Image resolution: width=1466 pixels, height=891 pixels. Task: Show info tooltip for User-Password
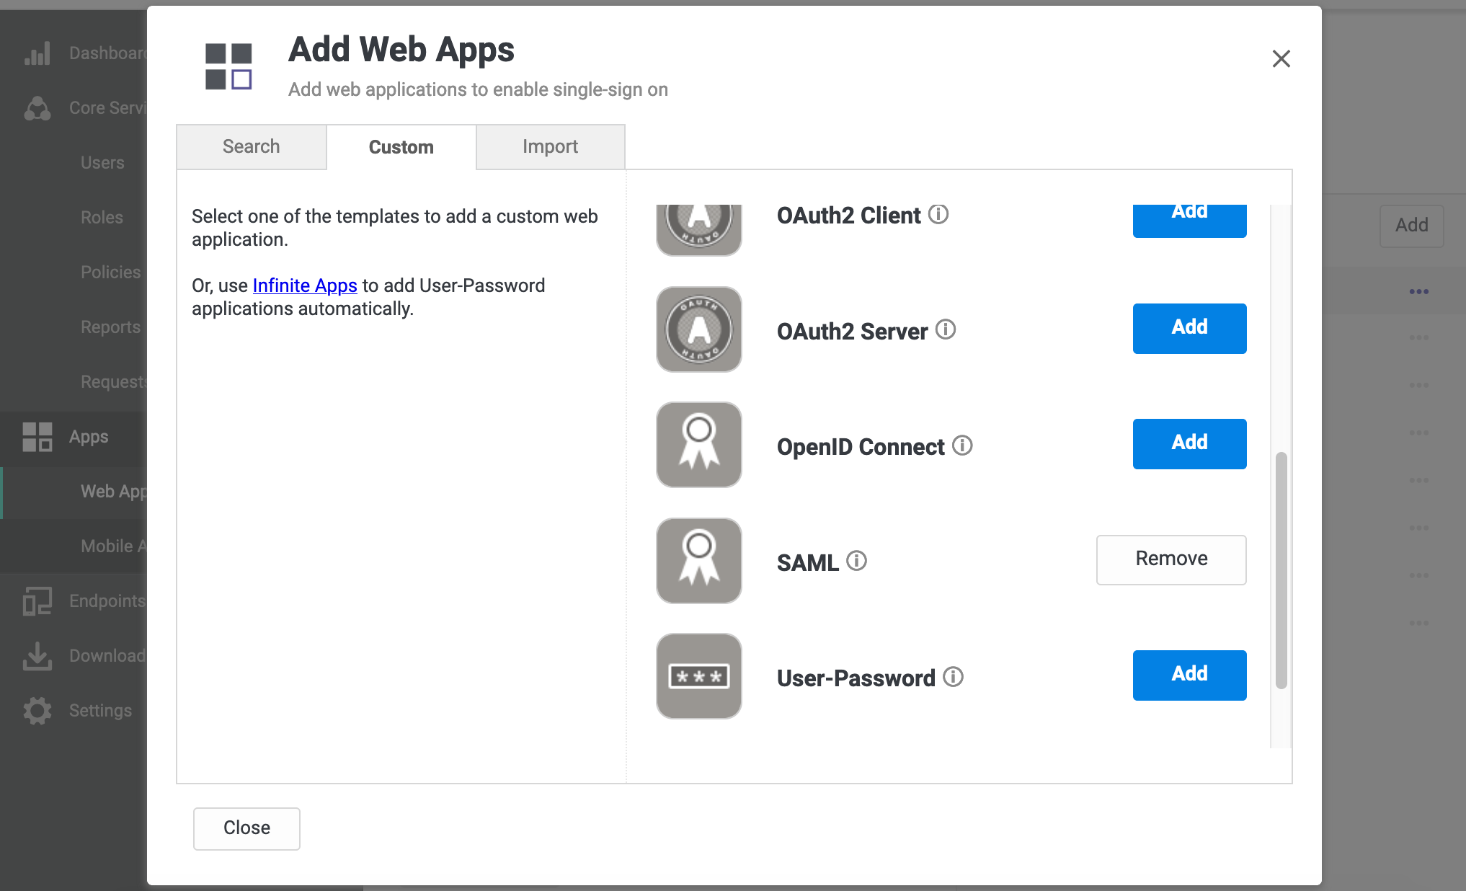point(953,677)
